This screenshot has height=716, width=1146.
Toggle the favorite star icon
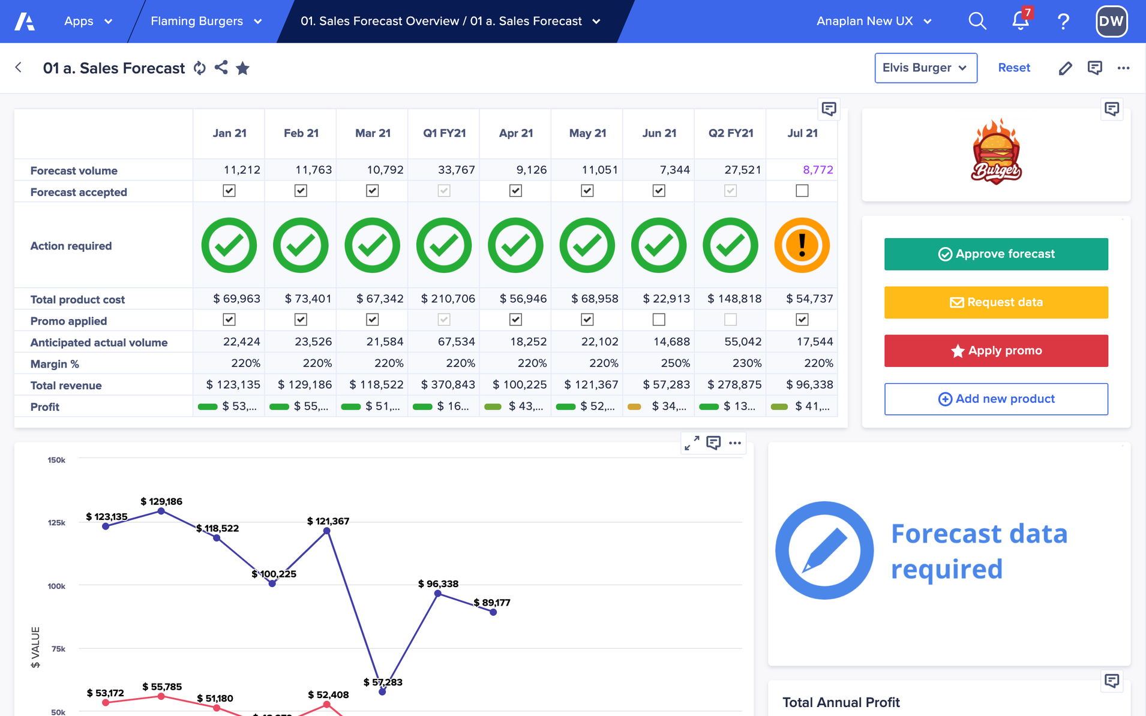coord(243,68)
